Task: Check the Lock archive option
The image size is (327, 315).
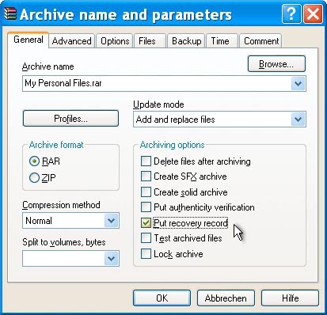Action: click(x=146, y=254)
